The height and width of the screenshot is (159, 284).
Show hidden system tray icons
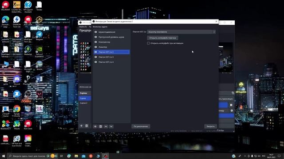point(245,156)
